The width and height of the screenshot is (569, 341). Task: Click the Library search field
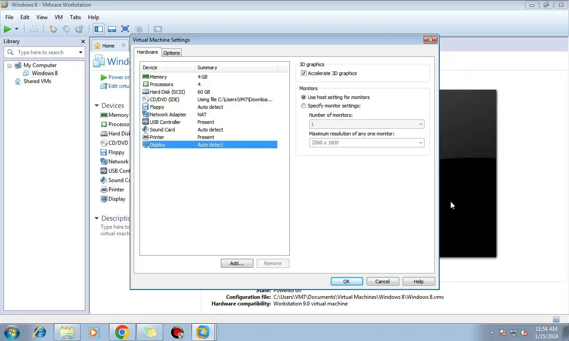44,52
